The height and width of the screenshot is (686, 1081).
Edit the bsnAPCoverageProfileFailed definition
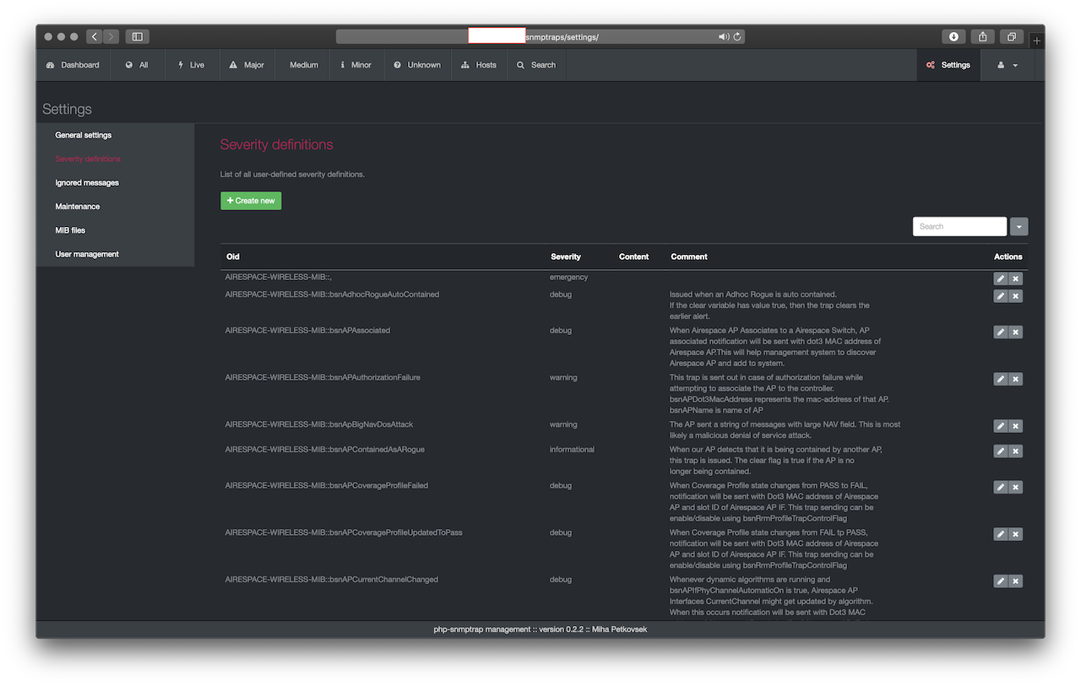coord(1001,487)
